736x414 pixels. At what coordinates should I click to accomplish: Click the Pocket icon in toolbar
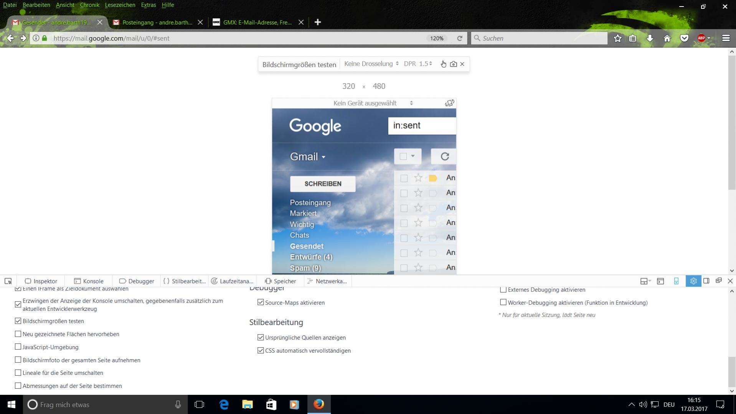684,38
